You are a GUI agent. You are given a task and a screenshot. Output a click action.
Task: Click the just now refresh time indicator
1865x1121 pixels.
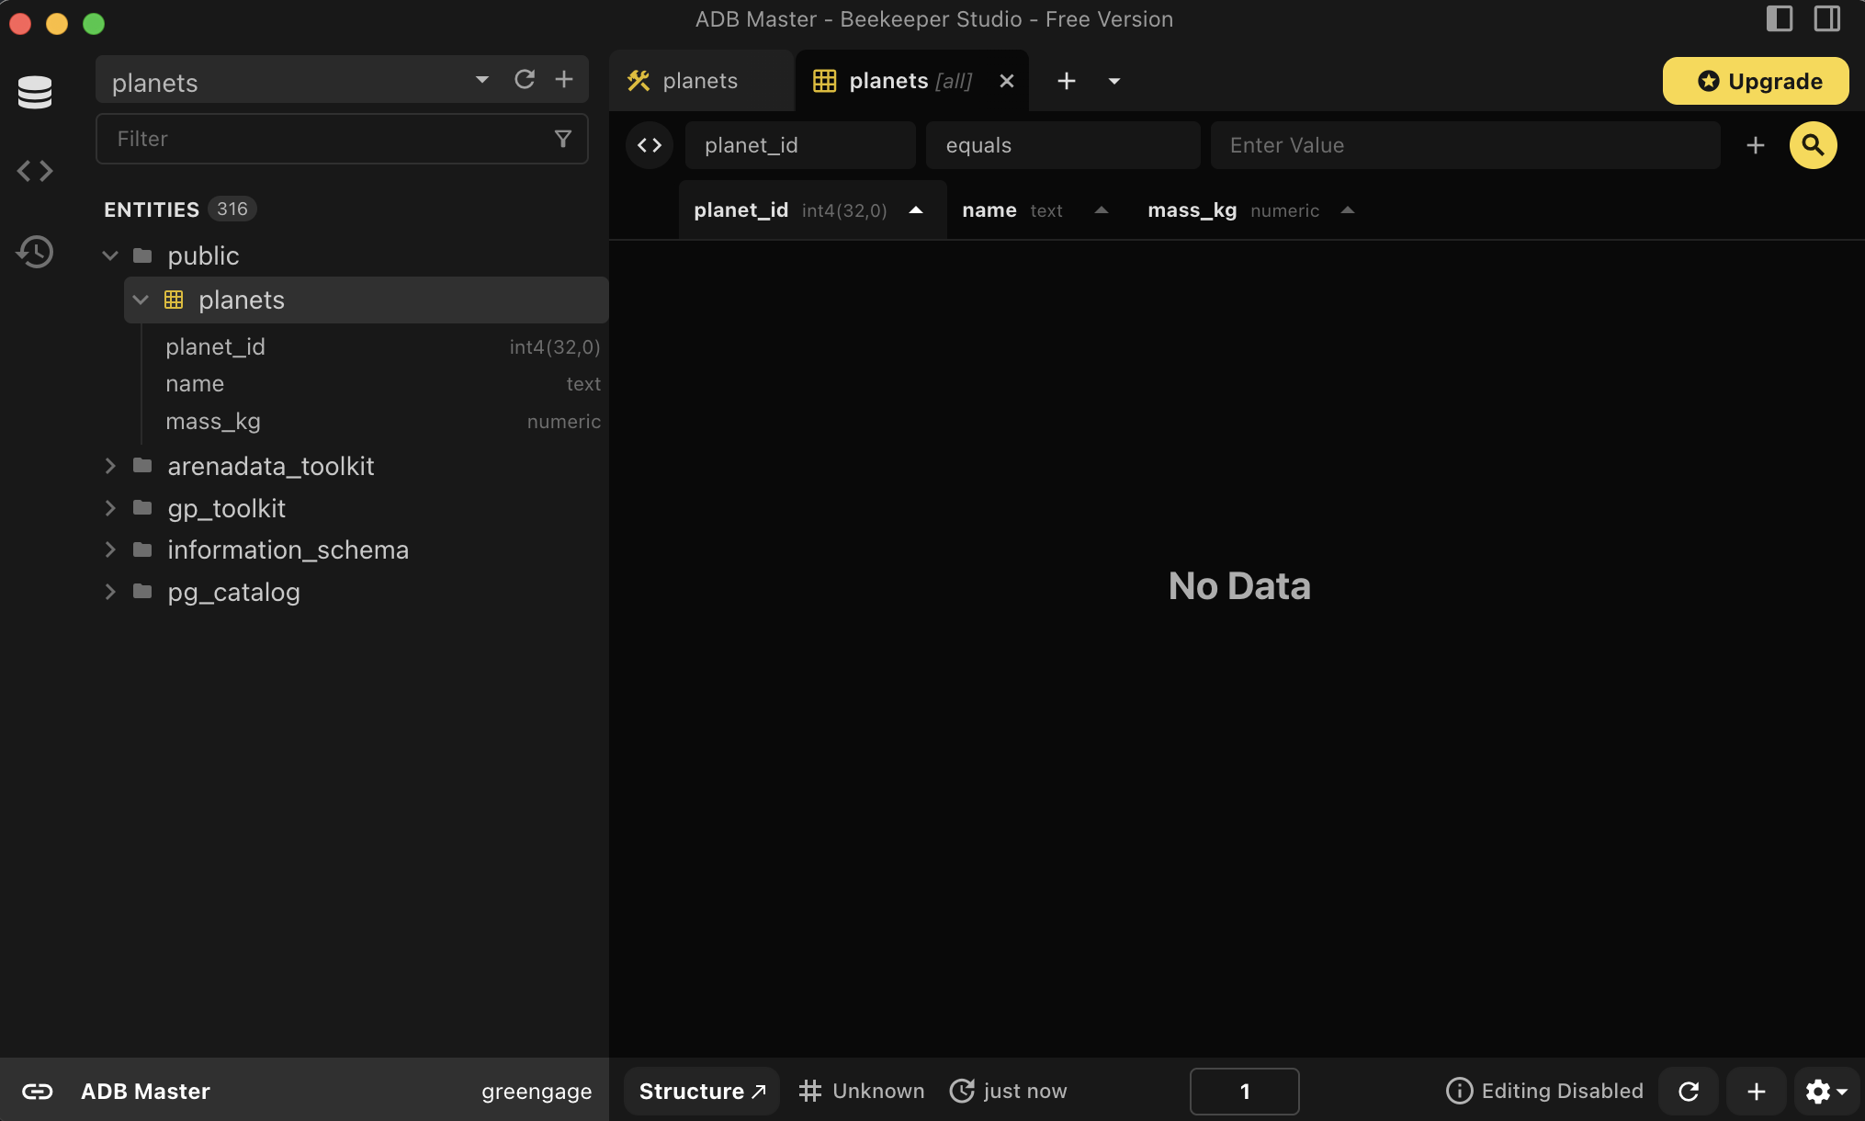point(1008,1091)
